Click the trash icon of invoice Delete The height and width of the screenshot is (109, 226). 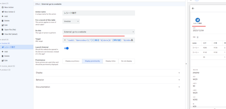point(3,56)
